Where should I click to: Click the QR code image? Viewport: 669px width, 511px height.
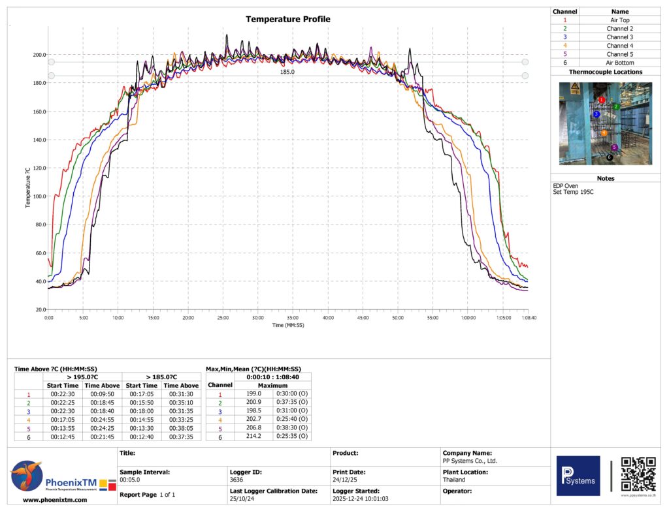pos(638,474)
